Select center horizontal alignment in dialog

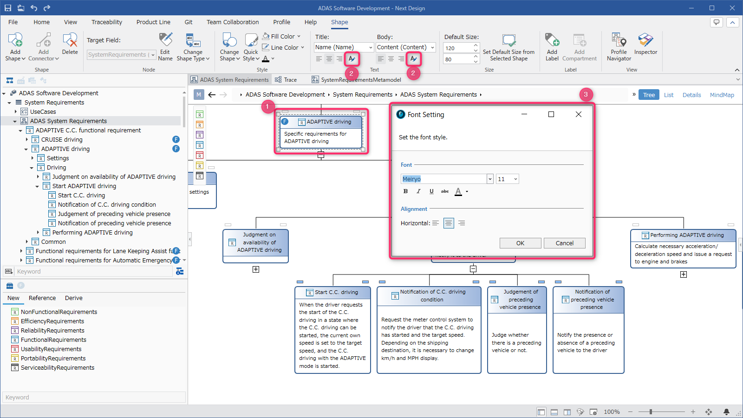[x=449, y=223]
